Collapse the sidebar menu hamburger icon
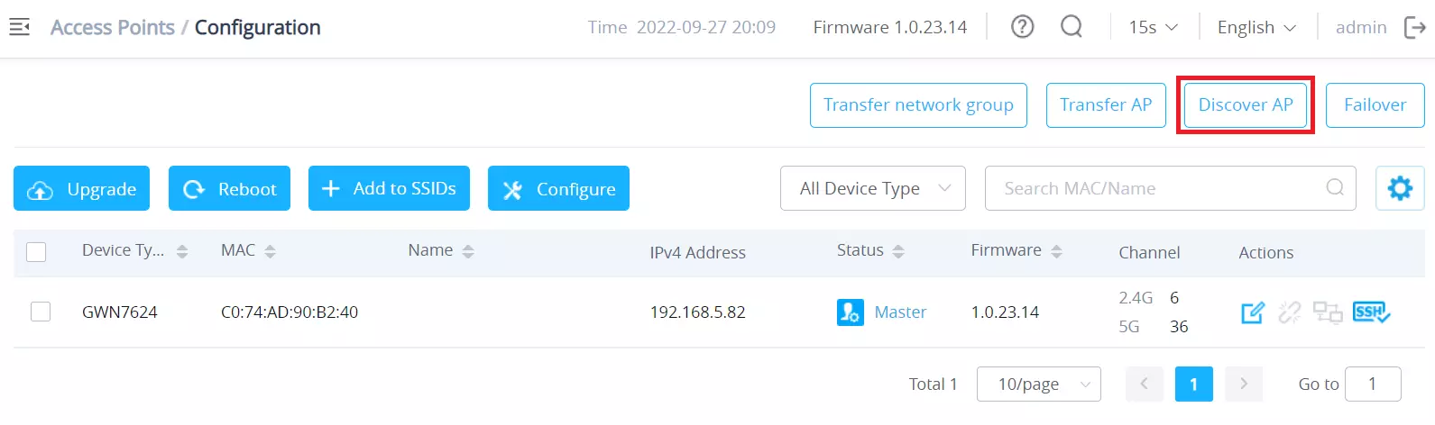This screenshot has width=1435, height=425. coord(19,28)
